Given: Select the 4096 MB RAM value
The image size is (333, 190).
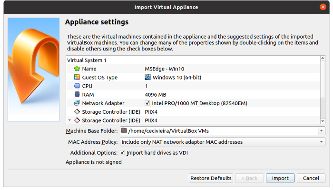Looking at the screenshot, I should [x=156, y=95].
